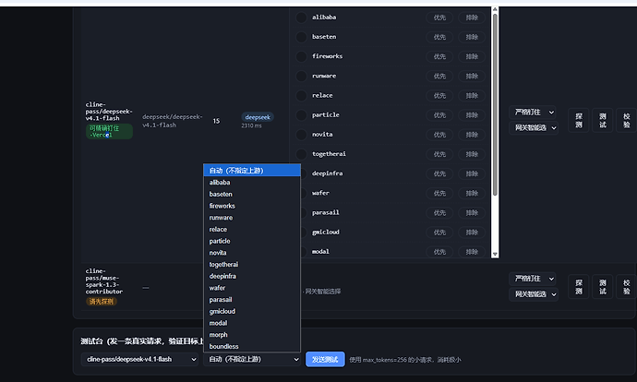Click 测试 button in muse-spark-1.3-contributor row
The width and height of the screenshot is (637, 382).
click(603, 287)
